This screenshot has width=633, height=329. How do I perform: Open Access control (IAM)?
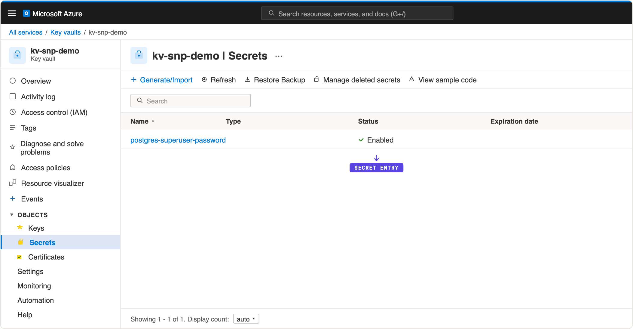click(54, 112)
